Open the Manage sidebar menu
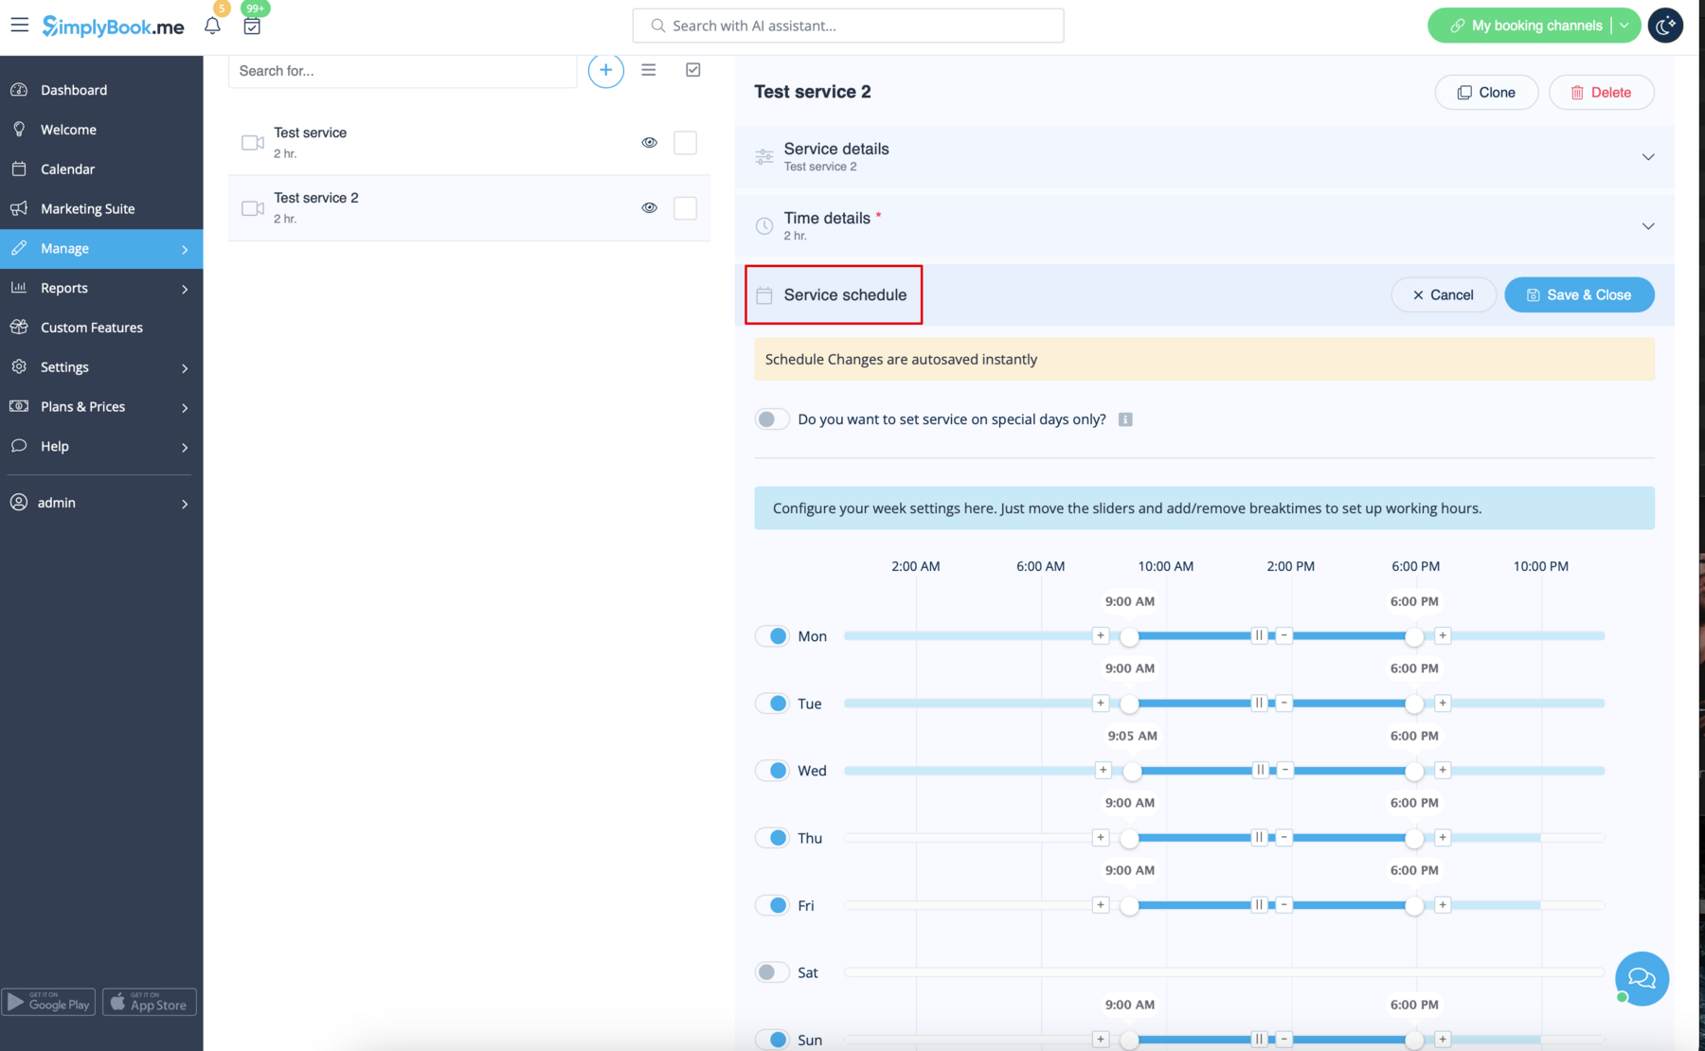 click(x=63, y=248)
